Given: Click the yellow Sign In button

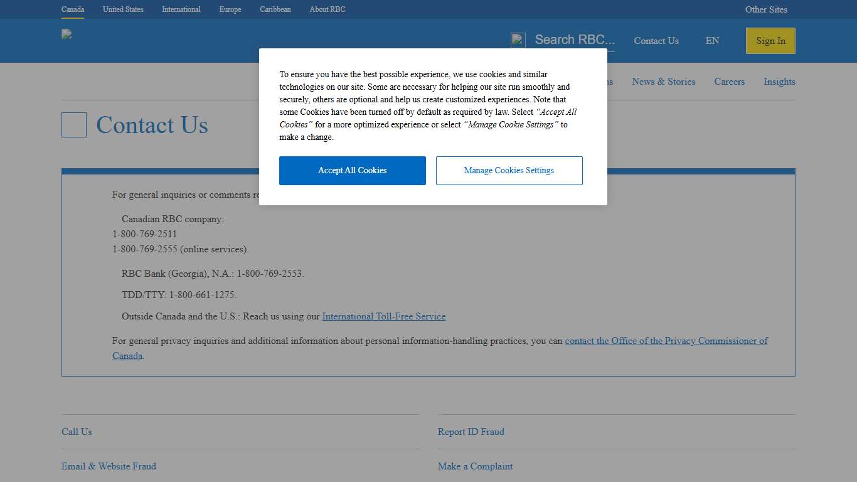Looking at the screenshot, I should tap(770, 41).
